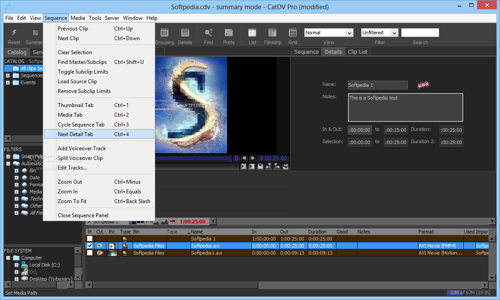Click the type icon in the Softpedia 1 row

tap(125, 239)
